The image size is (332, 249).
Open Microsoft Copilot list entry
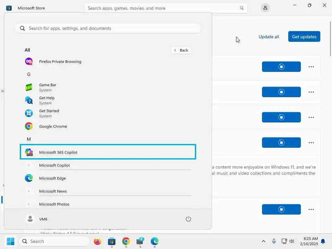pos(108,165)
